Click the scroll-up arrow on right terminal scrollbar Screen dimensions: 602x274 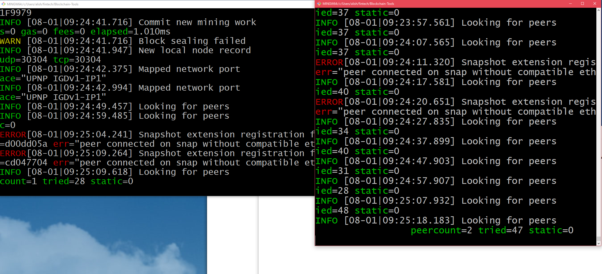tap(598, 10)
